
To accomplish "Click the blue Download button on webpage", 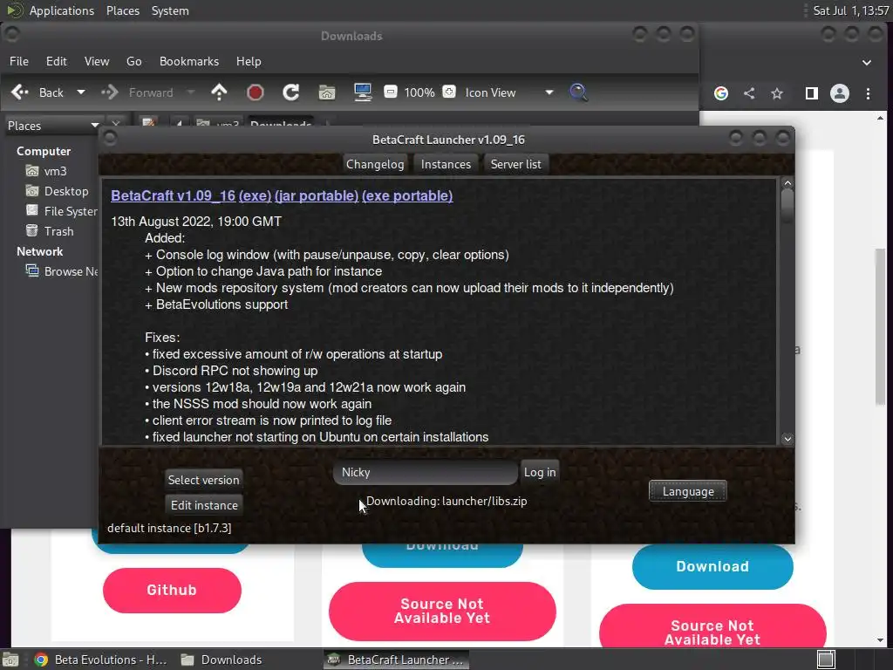I will tap(712, 566).
